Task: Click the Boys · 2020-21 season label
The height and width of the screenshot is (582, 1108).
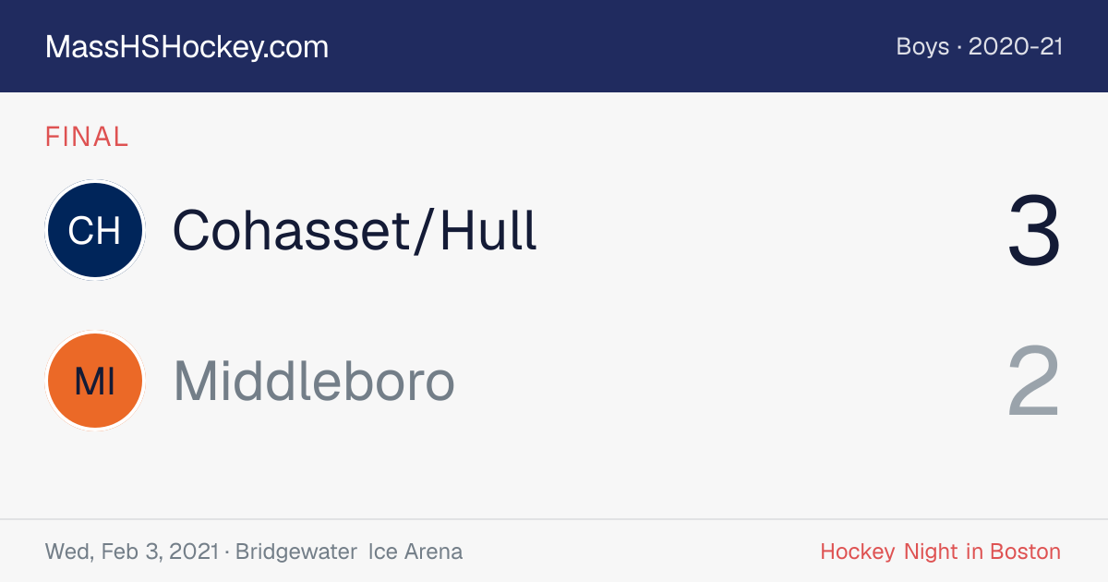Action: (980, 47)
